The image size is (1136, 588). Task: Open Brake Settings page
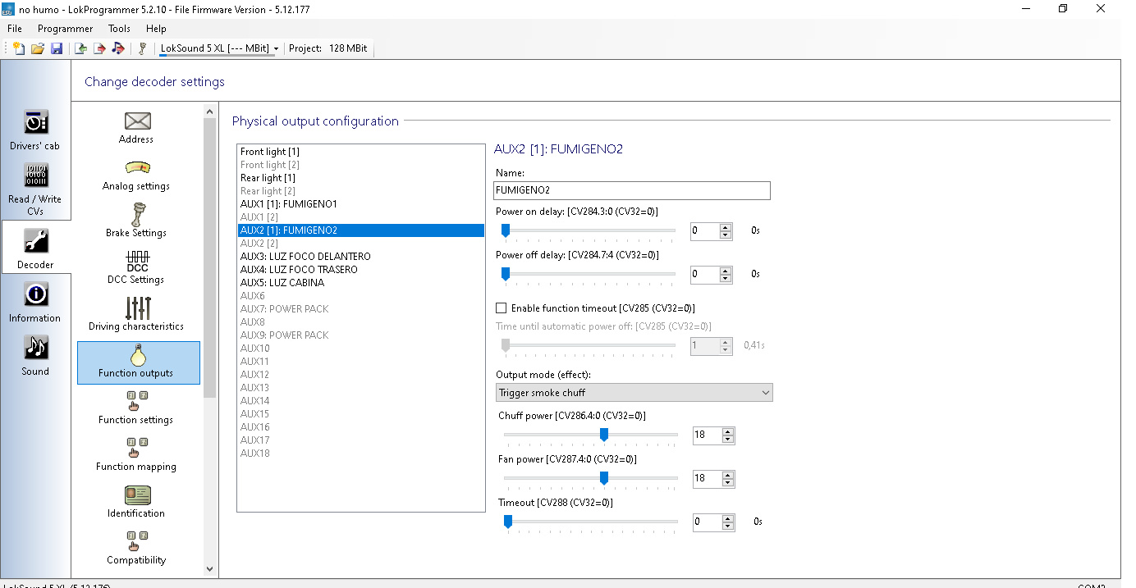(x=136, y=221)
